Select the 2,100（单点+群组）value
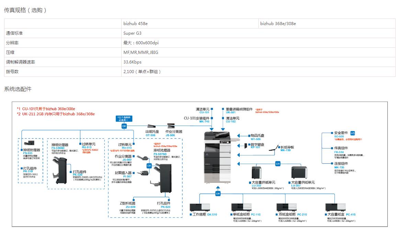This screenshot has height=232, width=397. pos(142,72)
